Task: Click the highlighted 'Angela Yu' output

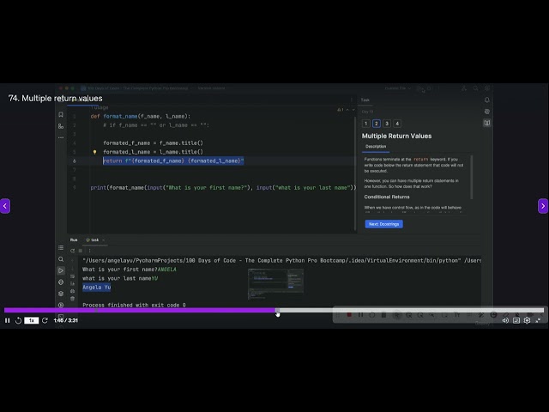Action: 97,288
